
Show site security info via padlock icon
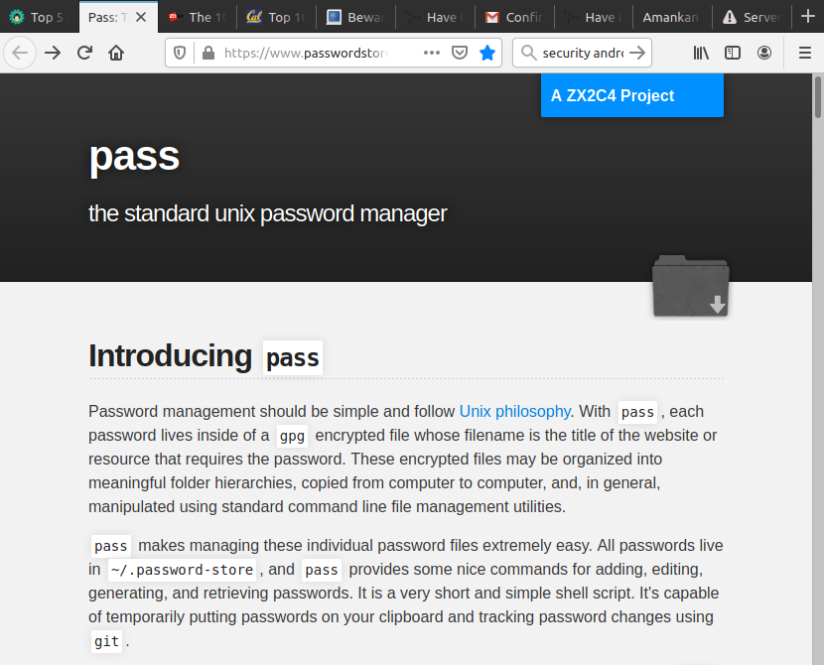(x=207, y=53)
